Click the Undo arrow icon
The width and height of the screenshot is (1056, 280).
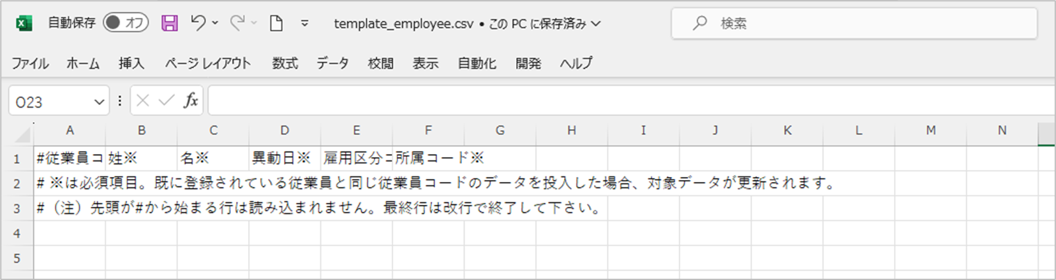point(198,23)
